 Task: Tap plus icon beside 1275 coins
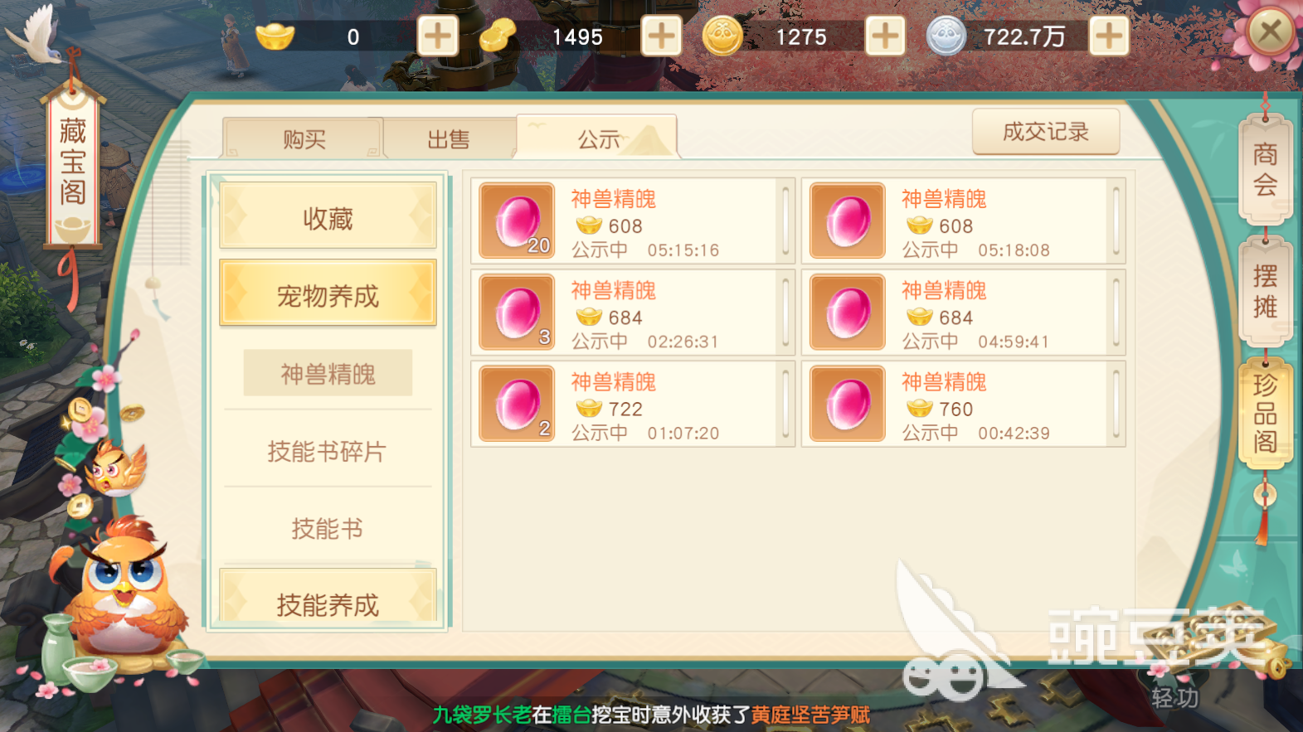point(885,36)
